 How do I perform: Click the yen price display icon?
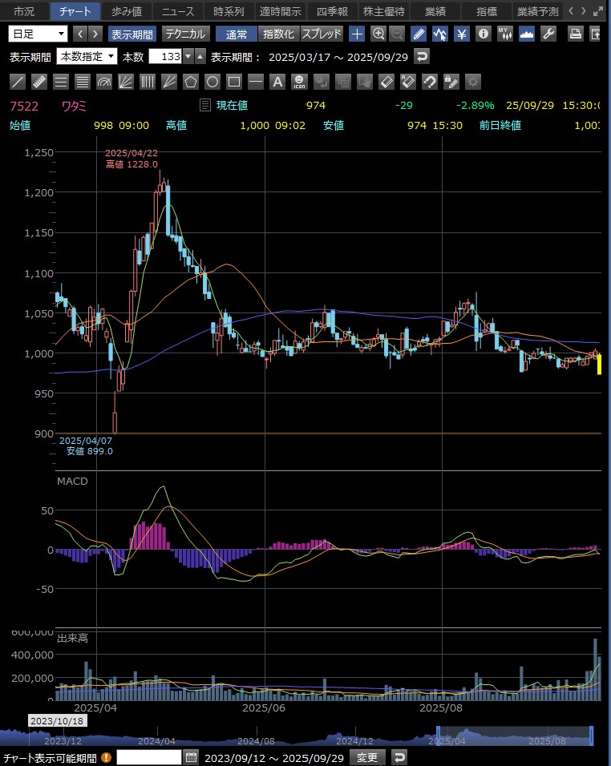pyautogui.click(x=462, y=34)
